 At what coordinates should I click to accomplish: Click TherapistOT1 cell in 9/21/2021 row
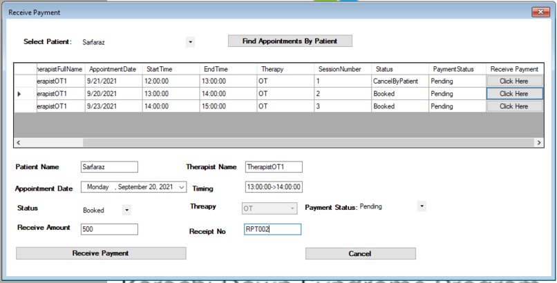pyautogui.click(x=61, y=81)
